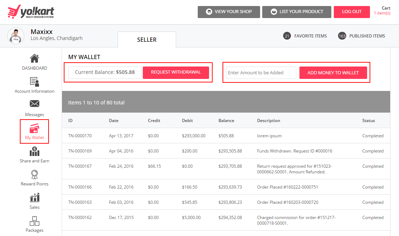399x236 pixels.
Task: Click the MY WALLET page heading
Action: [84, 57]
